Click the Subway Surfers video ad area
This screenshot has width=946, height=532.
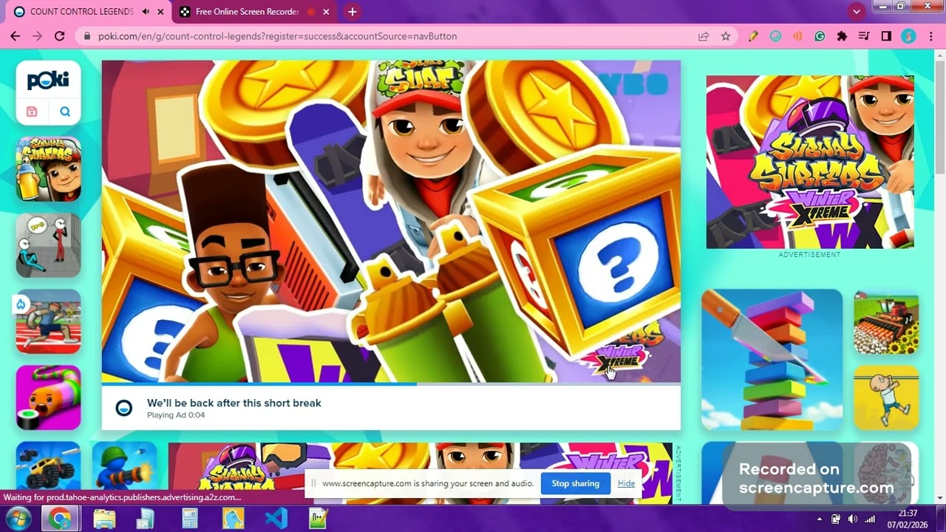point(391,222)
